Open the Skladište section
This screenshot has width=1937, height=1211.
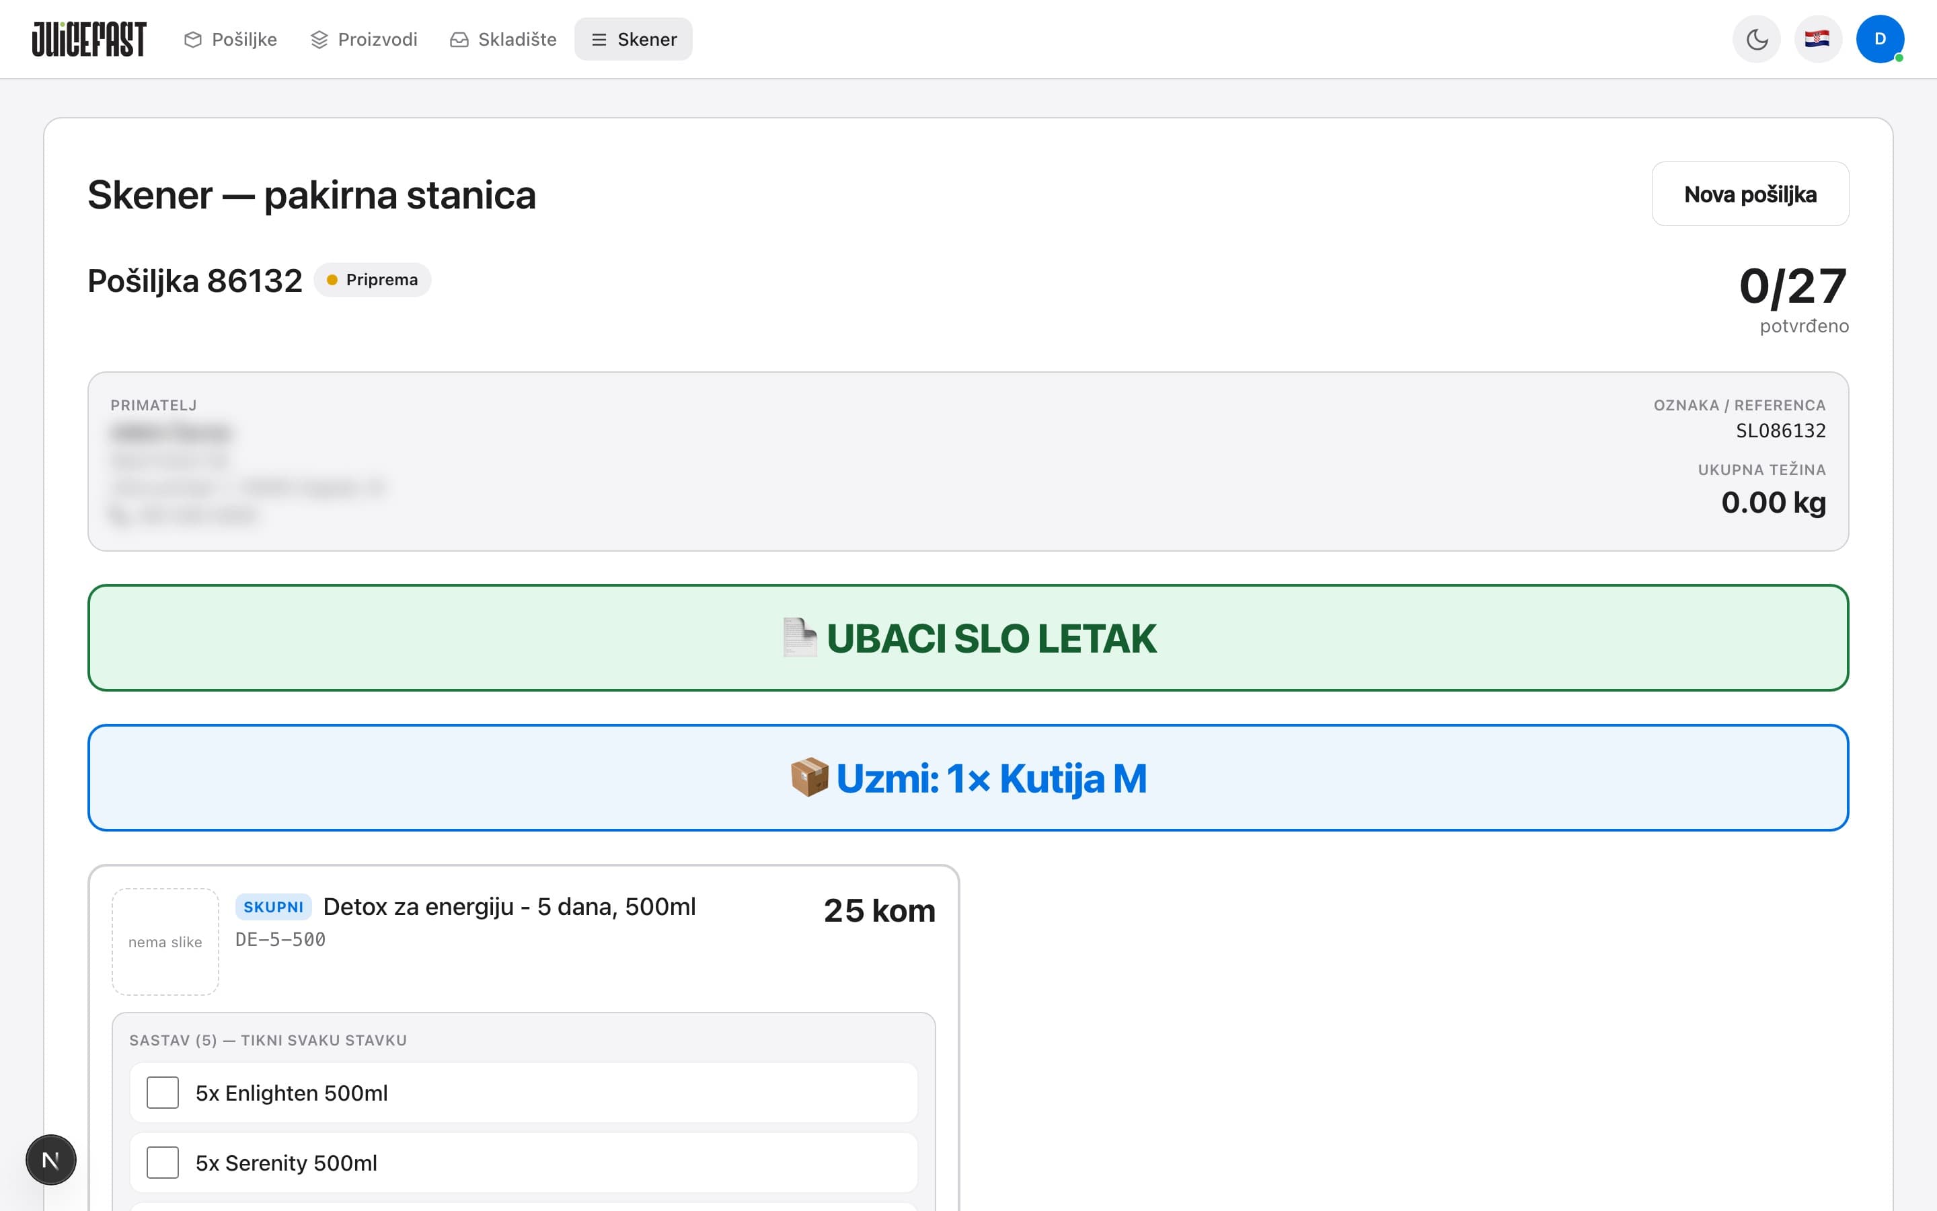click(x=504, y=39)
